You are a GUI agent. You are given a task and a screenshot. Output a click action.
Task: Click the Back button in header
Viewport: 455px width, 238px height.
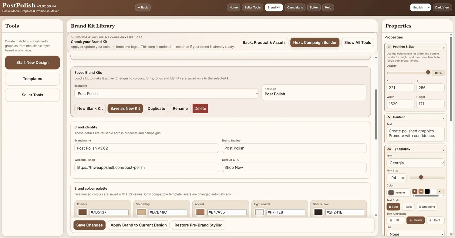[x=143, y=8]
